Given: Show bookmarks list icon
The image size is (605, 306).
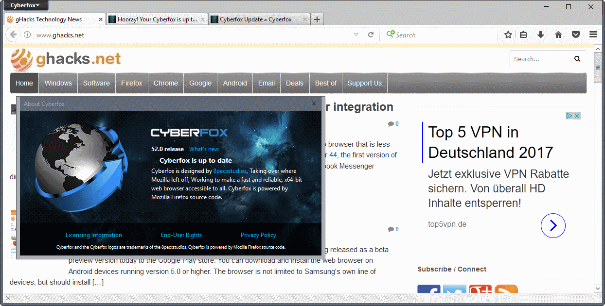Looking at the screenshot, I should 523,35.
